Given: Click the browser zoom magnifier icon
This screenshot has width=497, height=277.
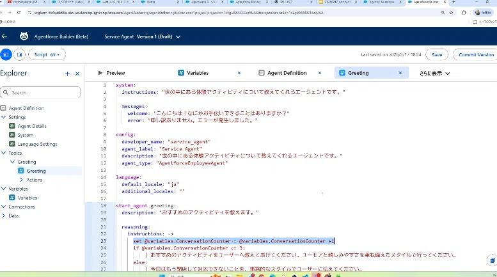Looking at the screenshot, I should [443, 13].
